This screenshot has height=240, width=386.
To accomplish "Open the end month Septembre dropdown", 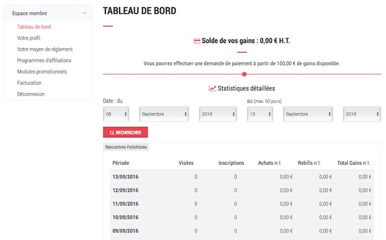I will click(x=308, y=114).
